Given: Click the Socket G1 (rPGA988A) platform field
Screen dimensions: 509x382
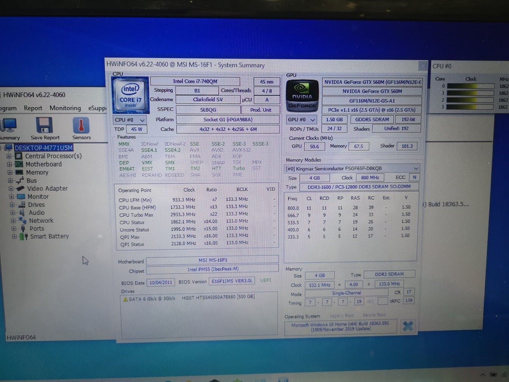Looking at the screenshot, I should [228, 119].
